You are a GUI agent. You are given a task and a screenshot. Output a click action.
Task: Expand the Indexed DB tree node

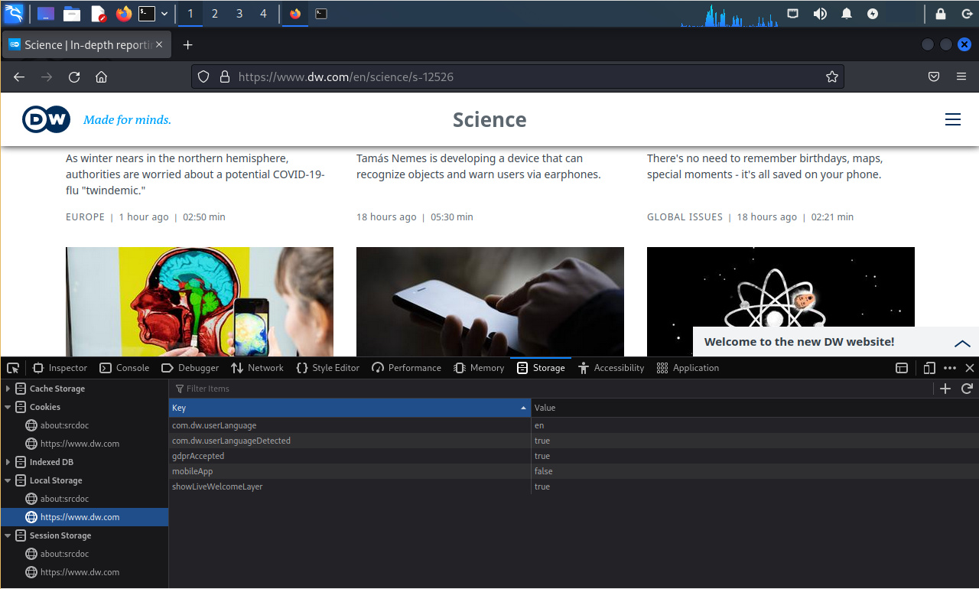[x=8, y=462]
